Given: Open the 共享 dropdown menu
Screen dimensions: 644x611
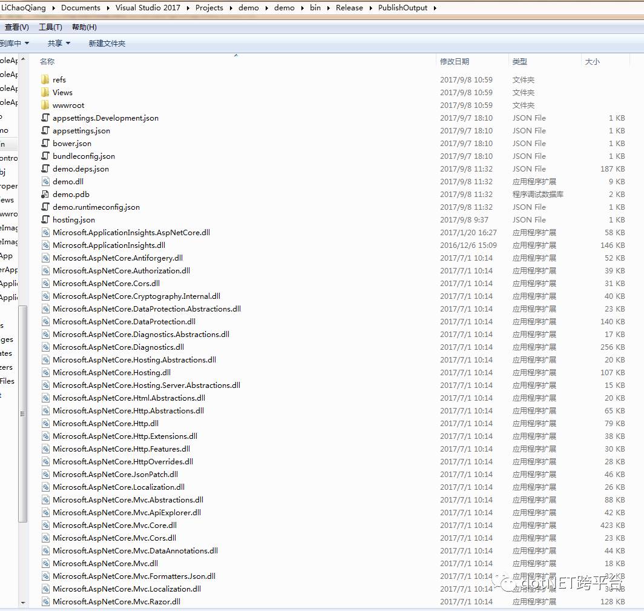Looking at the screenshot, I should tap(58, 43).
